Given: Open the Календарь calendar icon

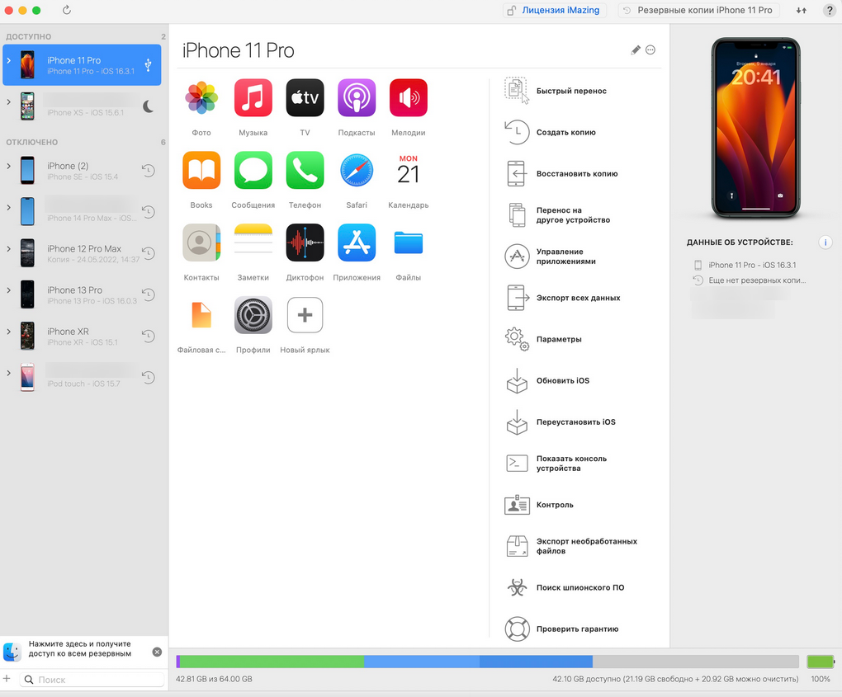Looking at the screenshot, I should click(408, 170).
